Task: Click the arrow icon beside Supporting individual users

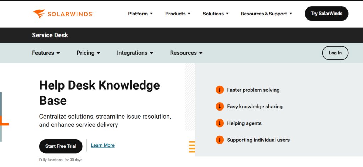Action: pos(219,140)
